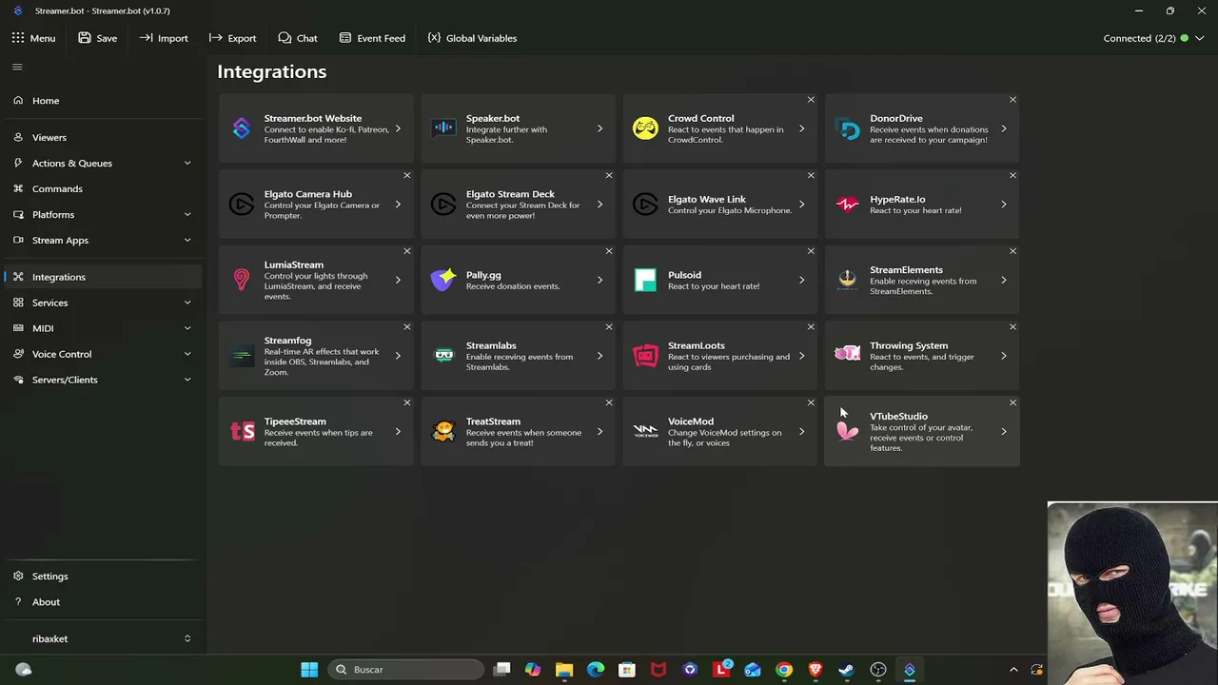Dismiss the Elgato Camera Hub card
Viewport: 1218px width, 685px height.
coord(407,176)
